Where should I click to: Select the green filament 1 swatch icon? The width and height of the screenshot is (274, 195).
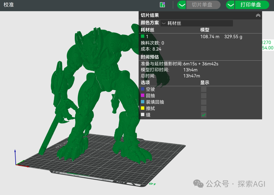[143, 37]
